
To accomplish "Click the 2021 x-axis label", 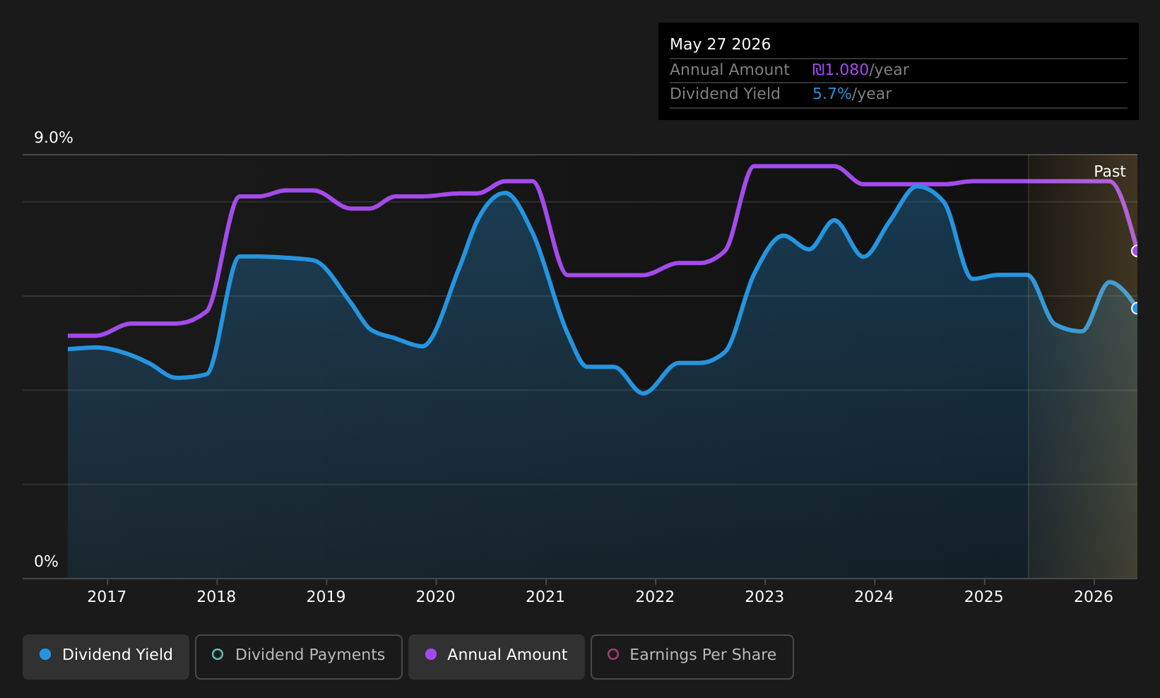I will 545,597.
